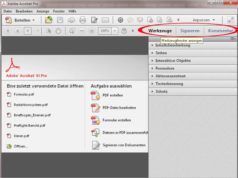This screenshot has width=238, height=178.
Task: Click the sticky note comment icon
Action: 130,20
